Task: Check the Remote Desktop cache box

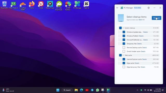Action: tap(124, 48)
